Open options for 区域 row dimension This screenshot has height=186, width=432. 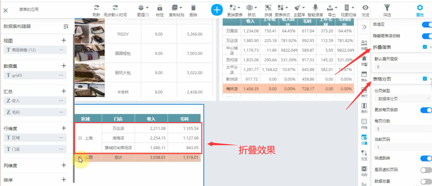pos(61,138)
